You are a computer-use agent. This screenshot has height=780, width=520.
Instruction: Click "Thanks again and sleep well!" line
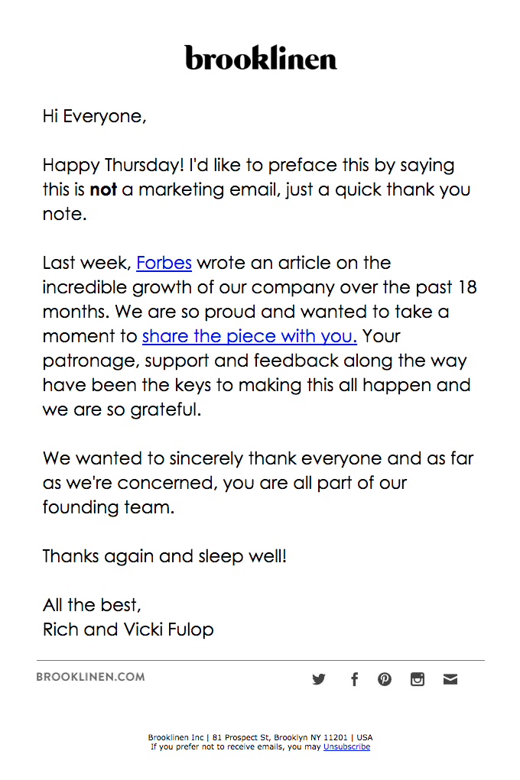(x=164, y=556)
